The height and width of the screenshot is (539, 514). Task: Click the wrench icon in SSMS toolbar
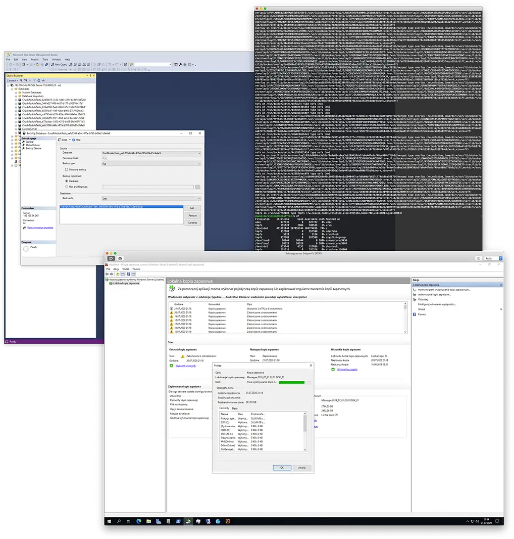click(181, 64)
